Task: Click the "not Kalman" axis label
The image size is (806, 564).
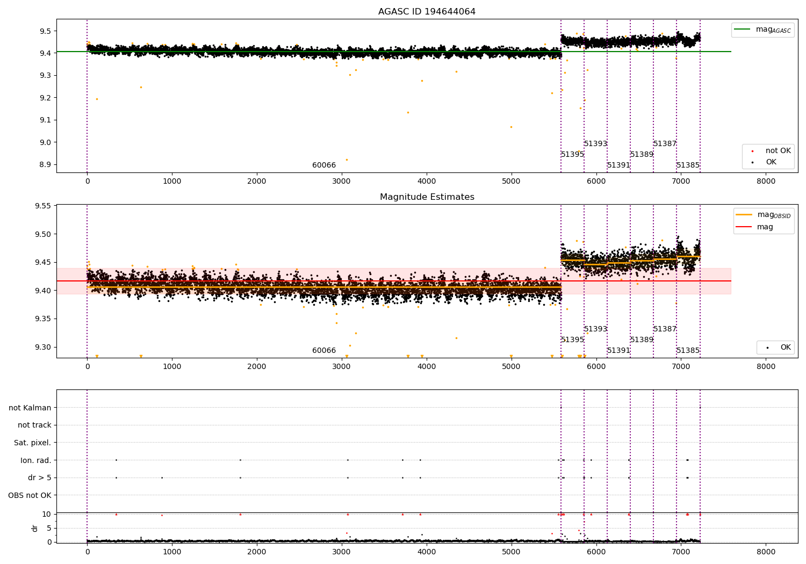Action: tap(30, 408)
